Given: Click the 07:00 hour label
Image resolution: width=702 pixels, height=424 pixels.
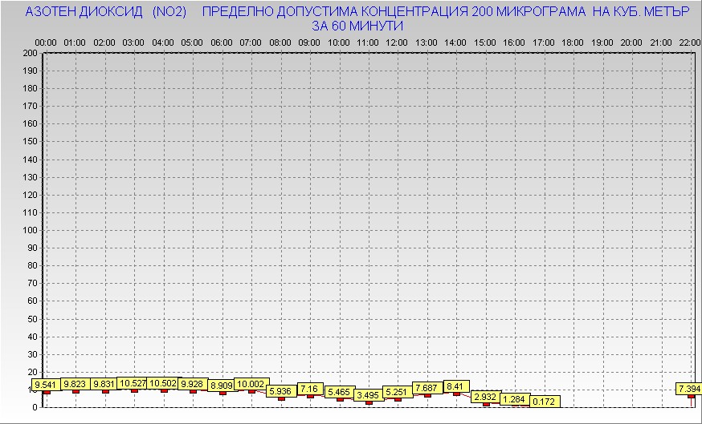Looking at the screenshot, I should 251,42.
